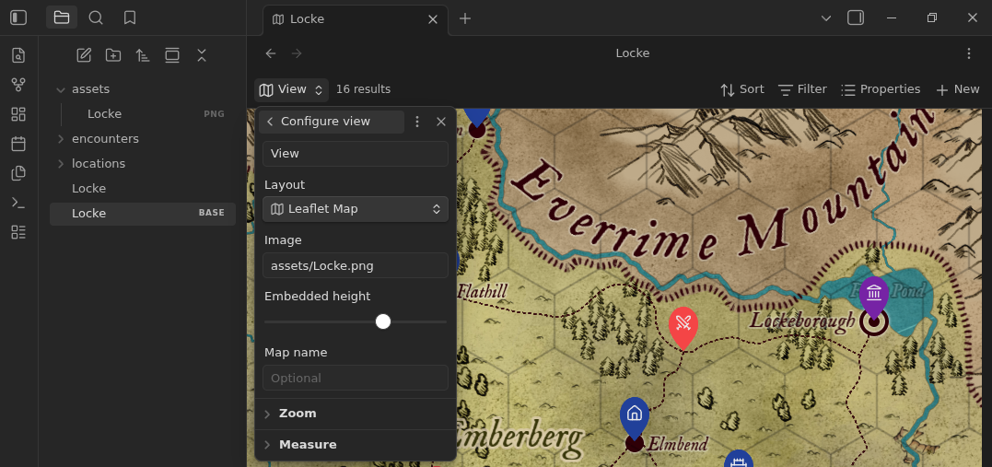Click the Map name field
Image resolution: width=992 pixels, height=467 pixels.
[356, 378]
